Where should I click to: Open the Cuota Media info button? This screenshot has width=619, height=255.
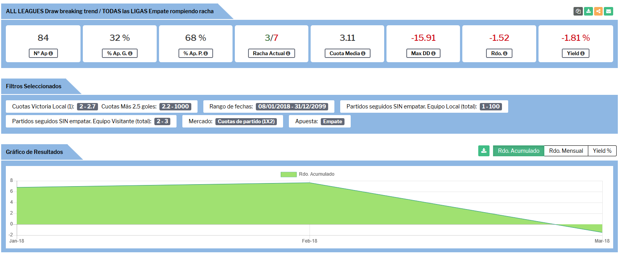point(347,53)
